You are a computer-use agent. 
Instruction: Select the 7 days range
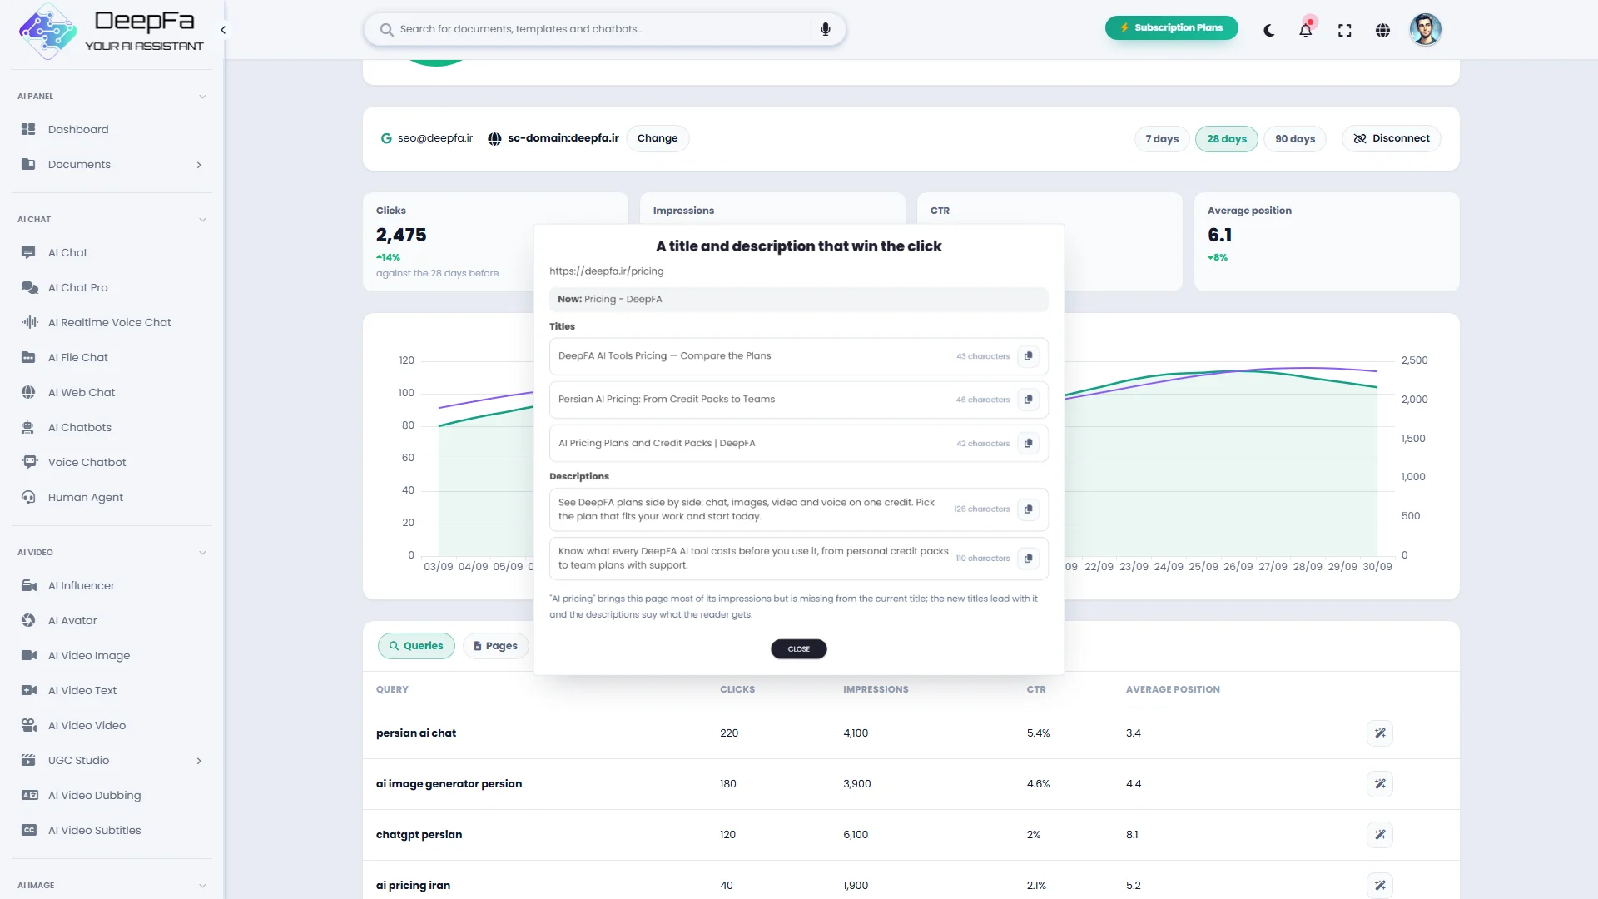[1162, 138]
